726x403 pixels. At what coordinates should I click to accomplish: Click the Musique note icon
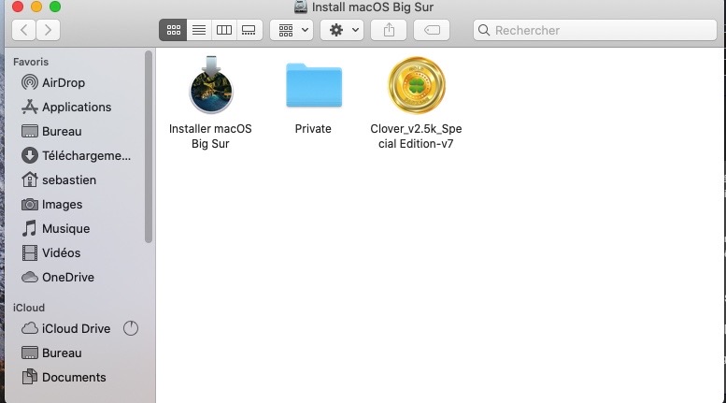[x=29, y=228]
